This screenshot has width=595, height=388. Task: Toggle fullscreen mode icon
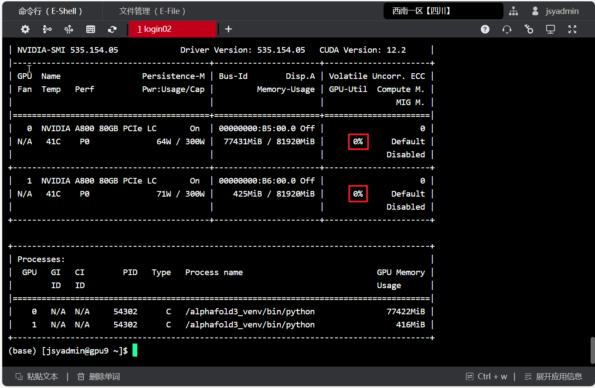coord(572,29)
